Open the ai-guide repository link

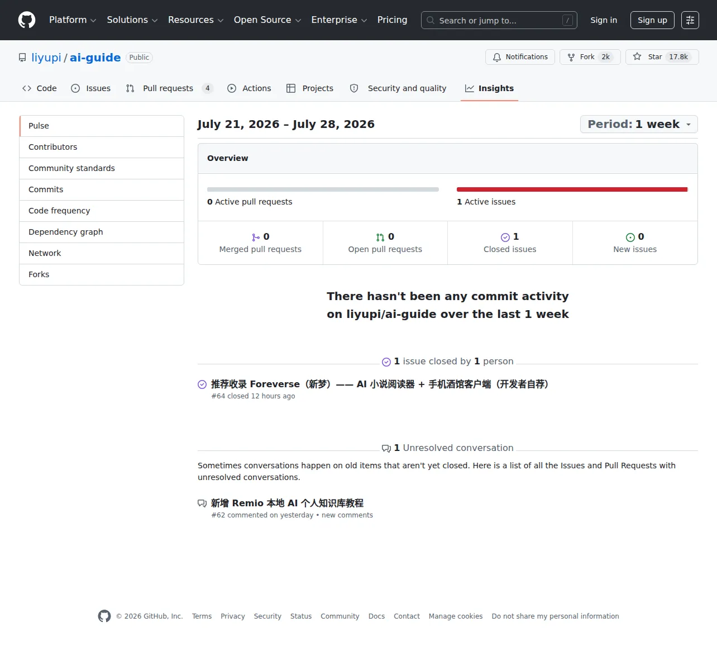tap(95, 58)
